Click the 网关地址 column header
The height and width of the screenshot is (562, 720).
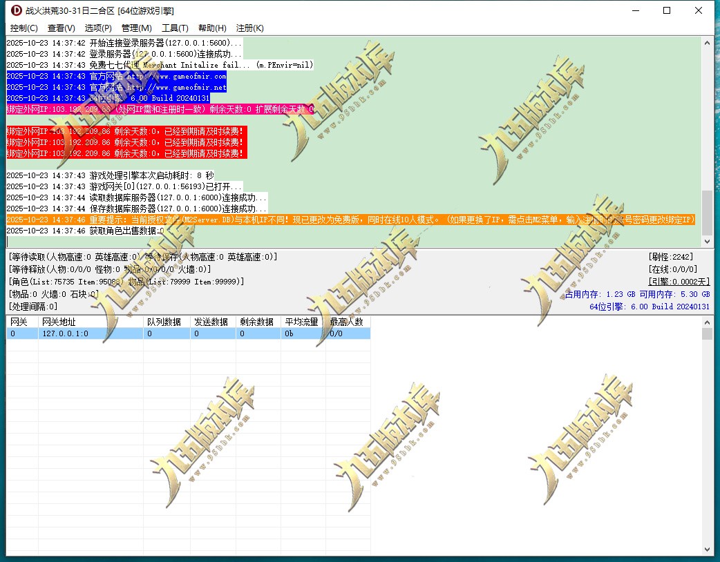point(91,322)
